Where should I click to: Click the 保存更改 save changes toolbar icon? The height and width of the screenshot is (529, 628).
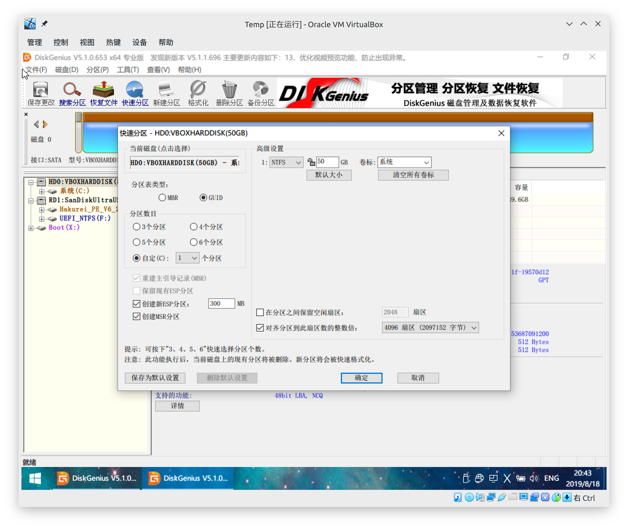pos(41,93)
